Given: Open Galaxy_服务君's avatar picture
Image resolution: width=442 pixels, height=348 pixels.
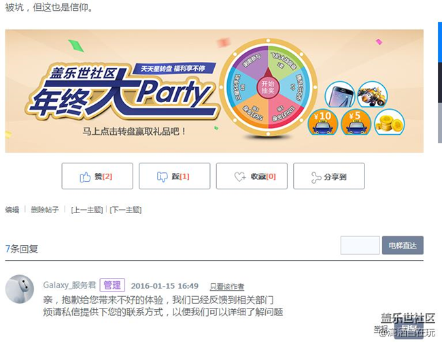Looking at the screenshot, I should 20,289.
